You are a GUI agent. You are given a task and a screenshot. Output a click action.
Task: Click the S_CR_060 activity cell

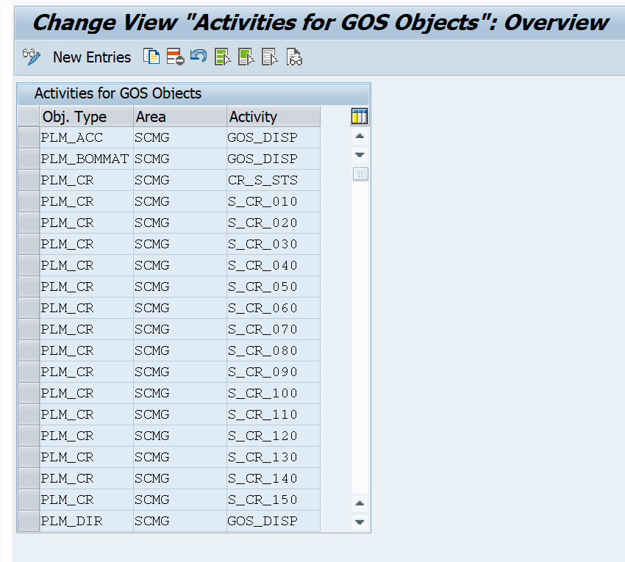pos(274,308)
